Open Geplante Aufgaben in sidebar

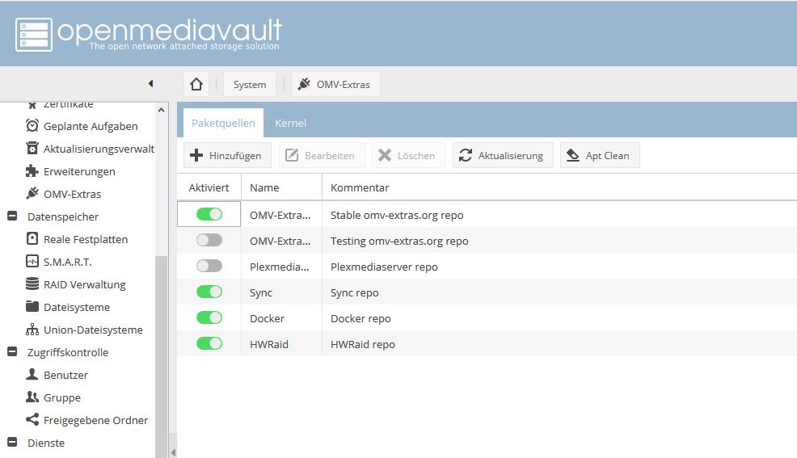tap(91, 126)
